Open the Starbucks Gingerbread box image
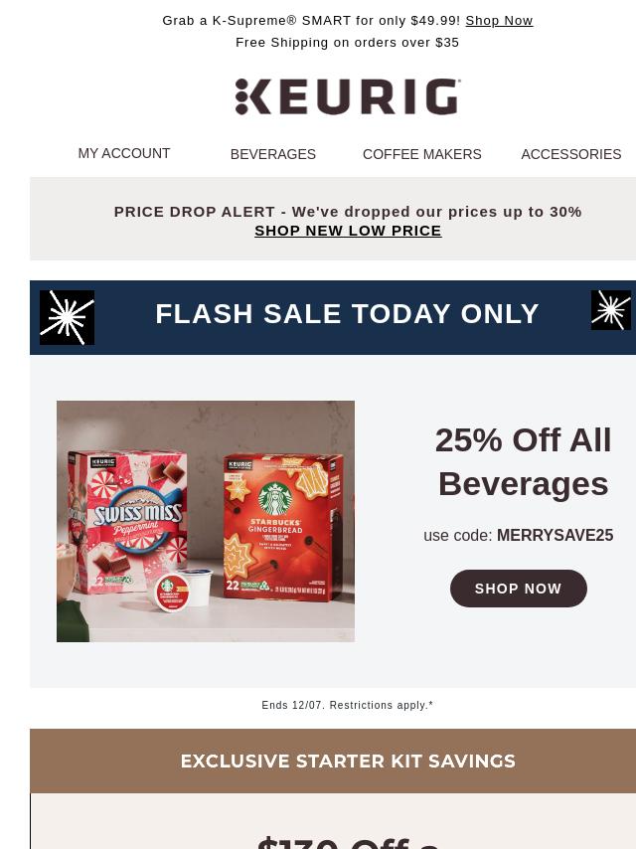 click(283, 528)
